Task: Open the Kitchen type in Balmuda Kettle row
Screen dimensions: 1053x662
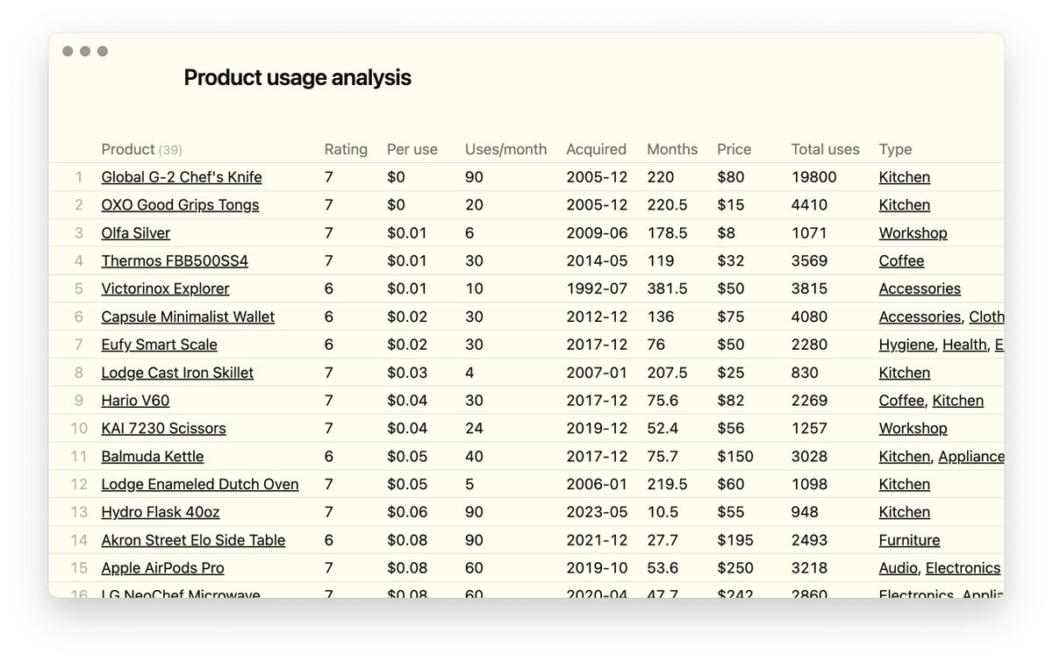Action: (x=905, y=457)
